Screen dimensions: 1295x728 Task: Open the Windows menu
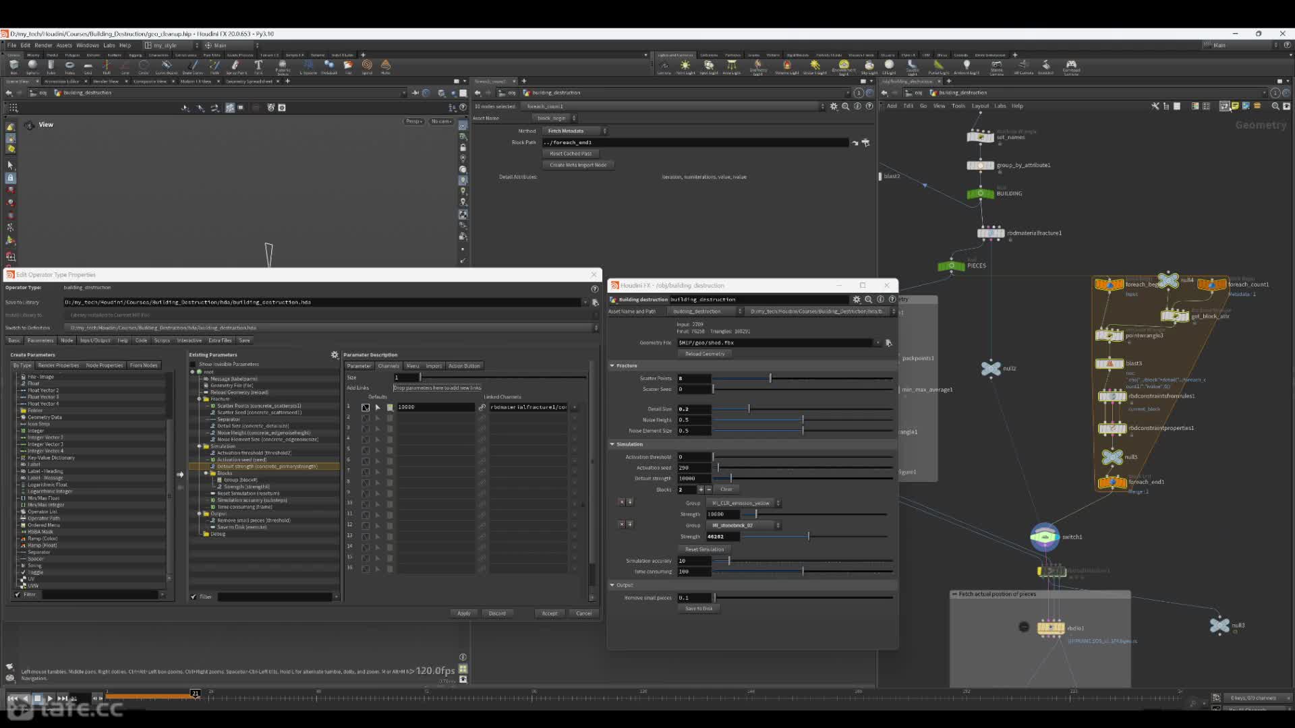click(x=88, y=45)
